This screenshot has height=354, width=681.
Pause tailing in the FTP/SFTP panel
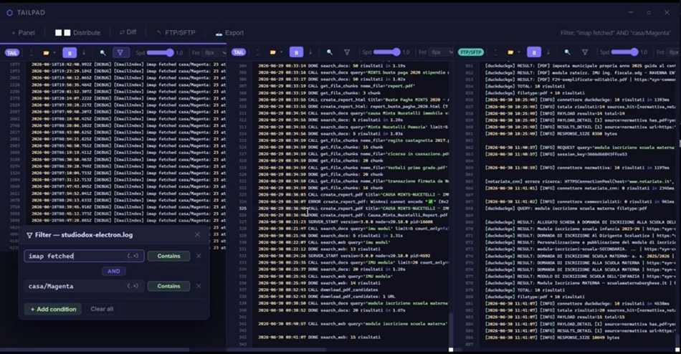click(x=534, y=52)
